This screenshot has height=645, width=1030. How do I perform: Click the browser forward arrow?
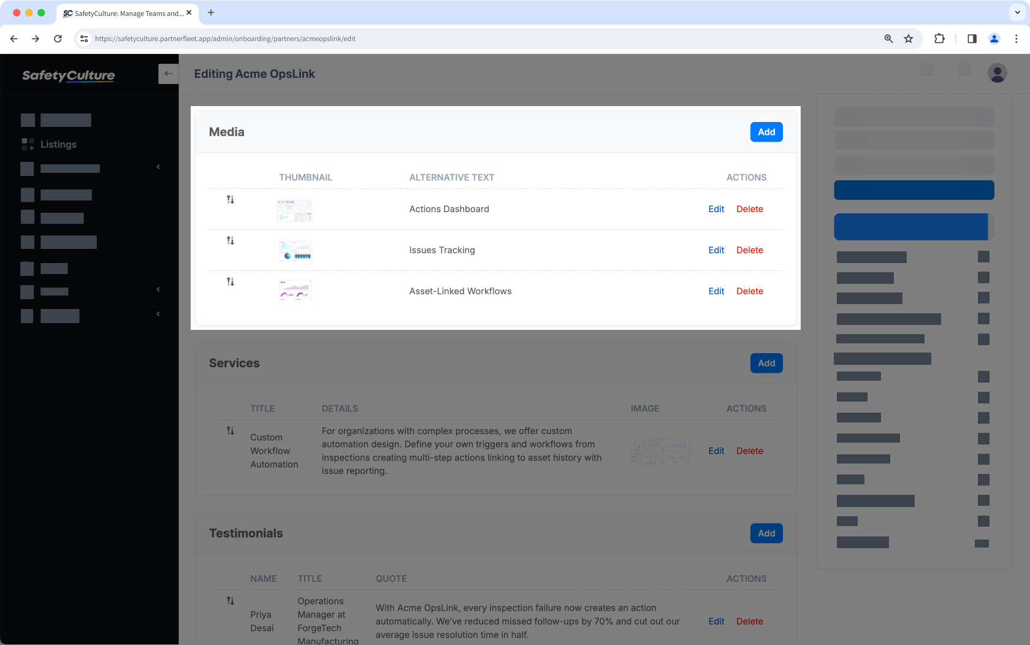point(36,39)
